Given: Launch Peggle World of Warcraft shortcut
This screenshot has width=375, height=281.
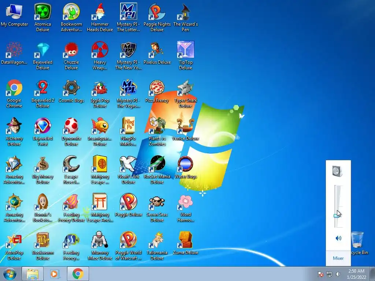Looking at the screenshot, I should (129, 246).
